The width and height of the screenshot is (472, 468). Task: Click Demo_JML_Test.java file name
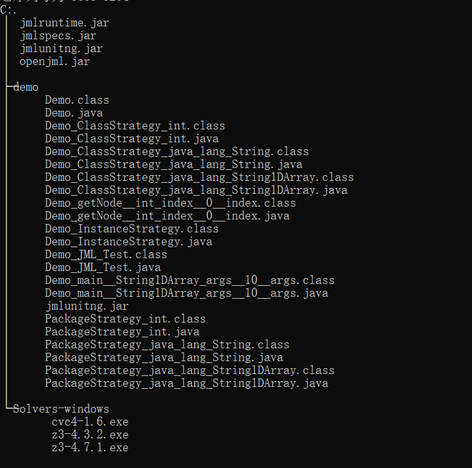tap(102, 267)
